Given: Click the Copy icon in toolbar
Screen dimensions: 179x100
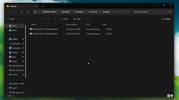Looking at the screenshot, I should tap(28, 19).
